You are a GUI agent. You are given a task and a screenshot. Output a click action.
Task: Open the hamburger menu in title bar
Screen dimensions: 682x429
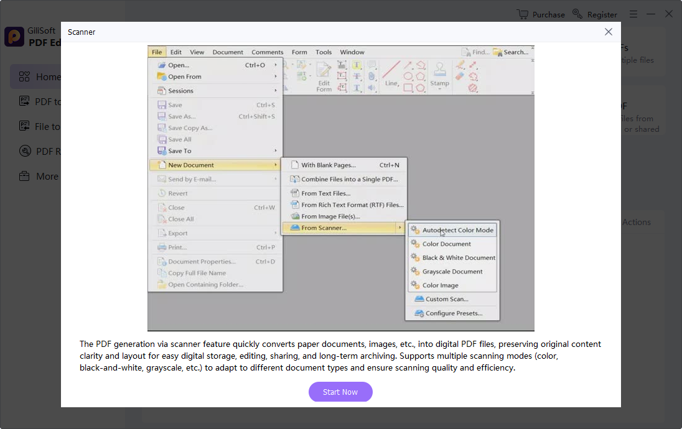[x=633, y=14]
